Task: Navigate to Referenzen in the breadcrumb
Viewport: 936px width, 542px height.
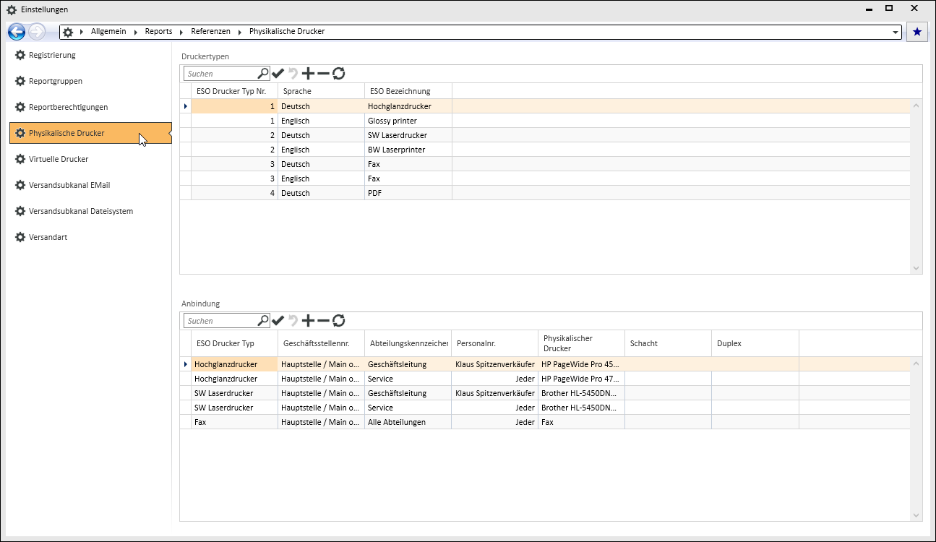Action: coord(210,32)
